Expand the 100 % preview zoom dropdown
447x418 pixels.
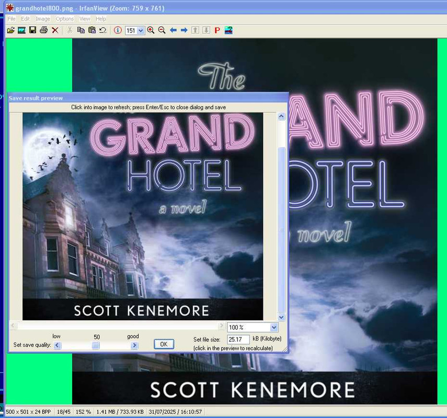click(x=273, y=328)
